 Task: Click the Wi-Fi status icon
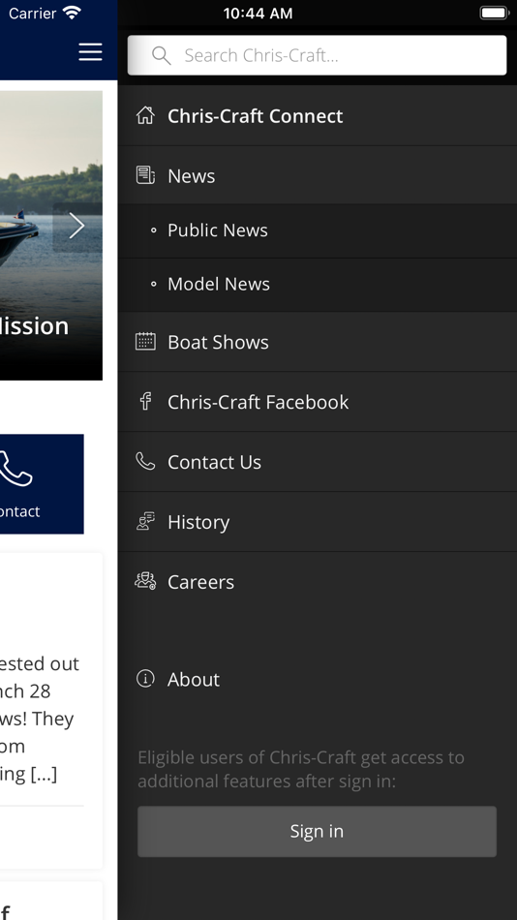pyautogui.click(x=73, y=13)
